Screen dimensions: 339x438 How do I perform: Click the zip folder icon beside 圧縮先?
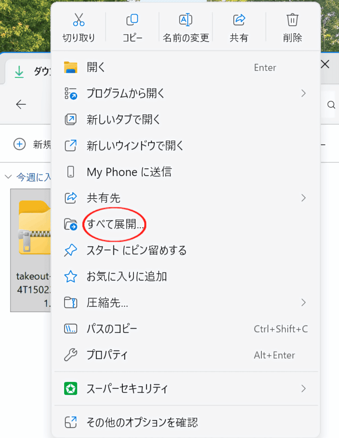[71, 302]
